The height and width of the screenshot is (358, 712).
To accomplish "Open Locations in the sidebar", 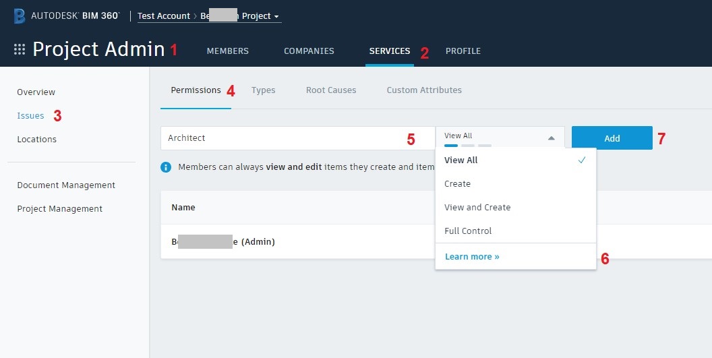I will click(x=37, y=139).
